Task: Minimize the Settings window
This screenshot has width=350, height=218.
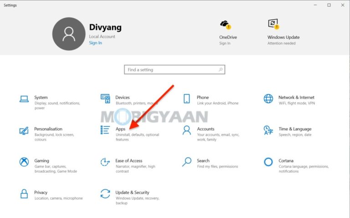Action: (315, 5)
